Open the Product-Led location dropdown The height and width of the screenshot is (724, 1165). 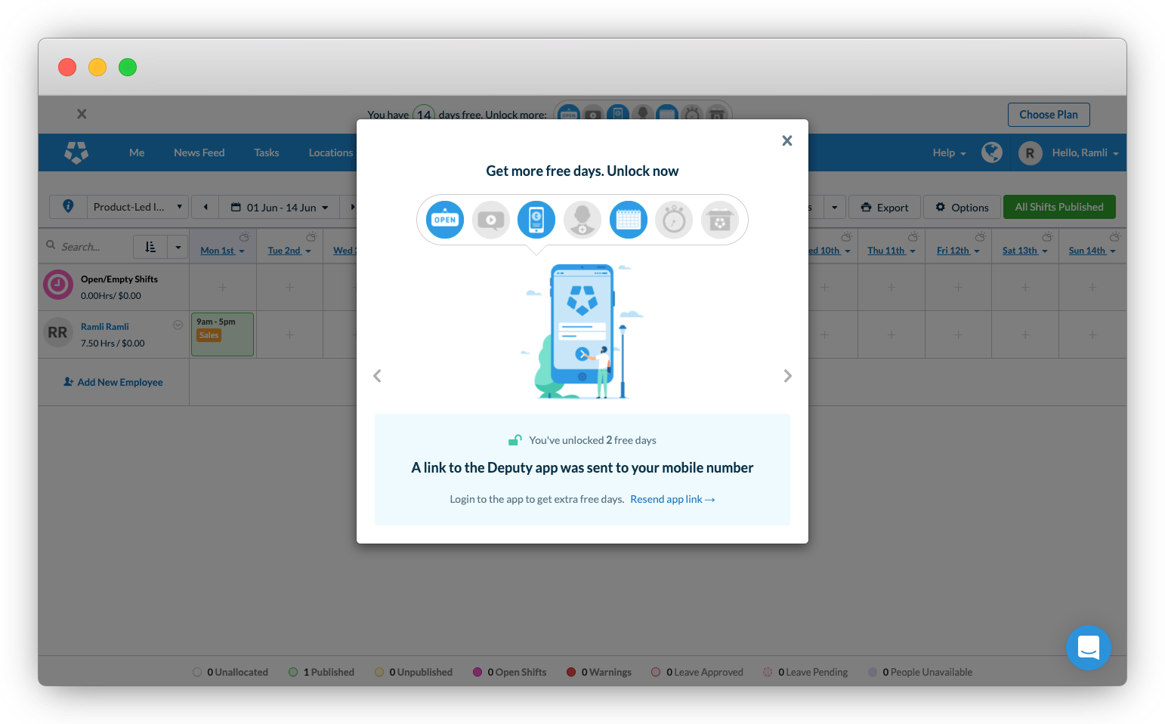[137, 207]
